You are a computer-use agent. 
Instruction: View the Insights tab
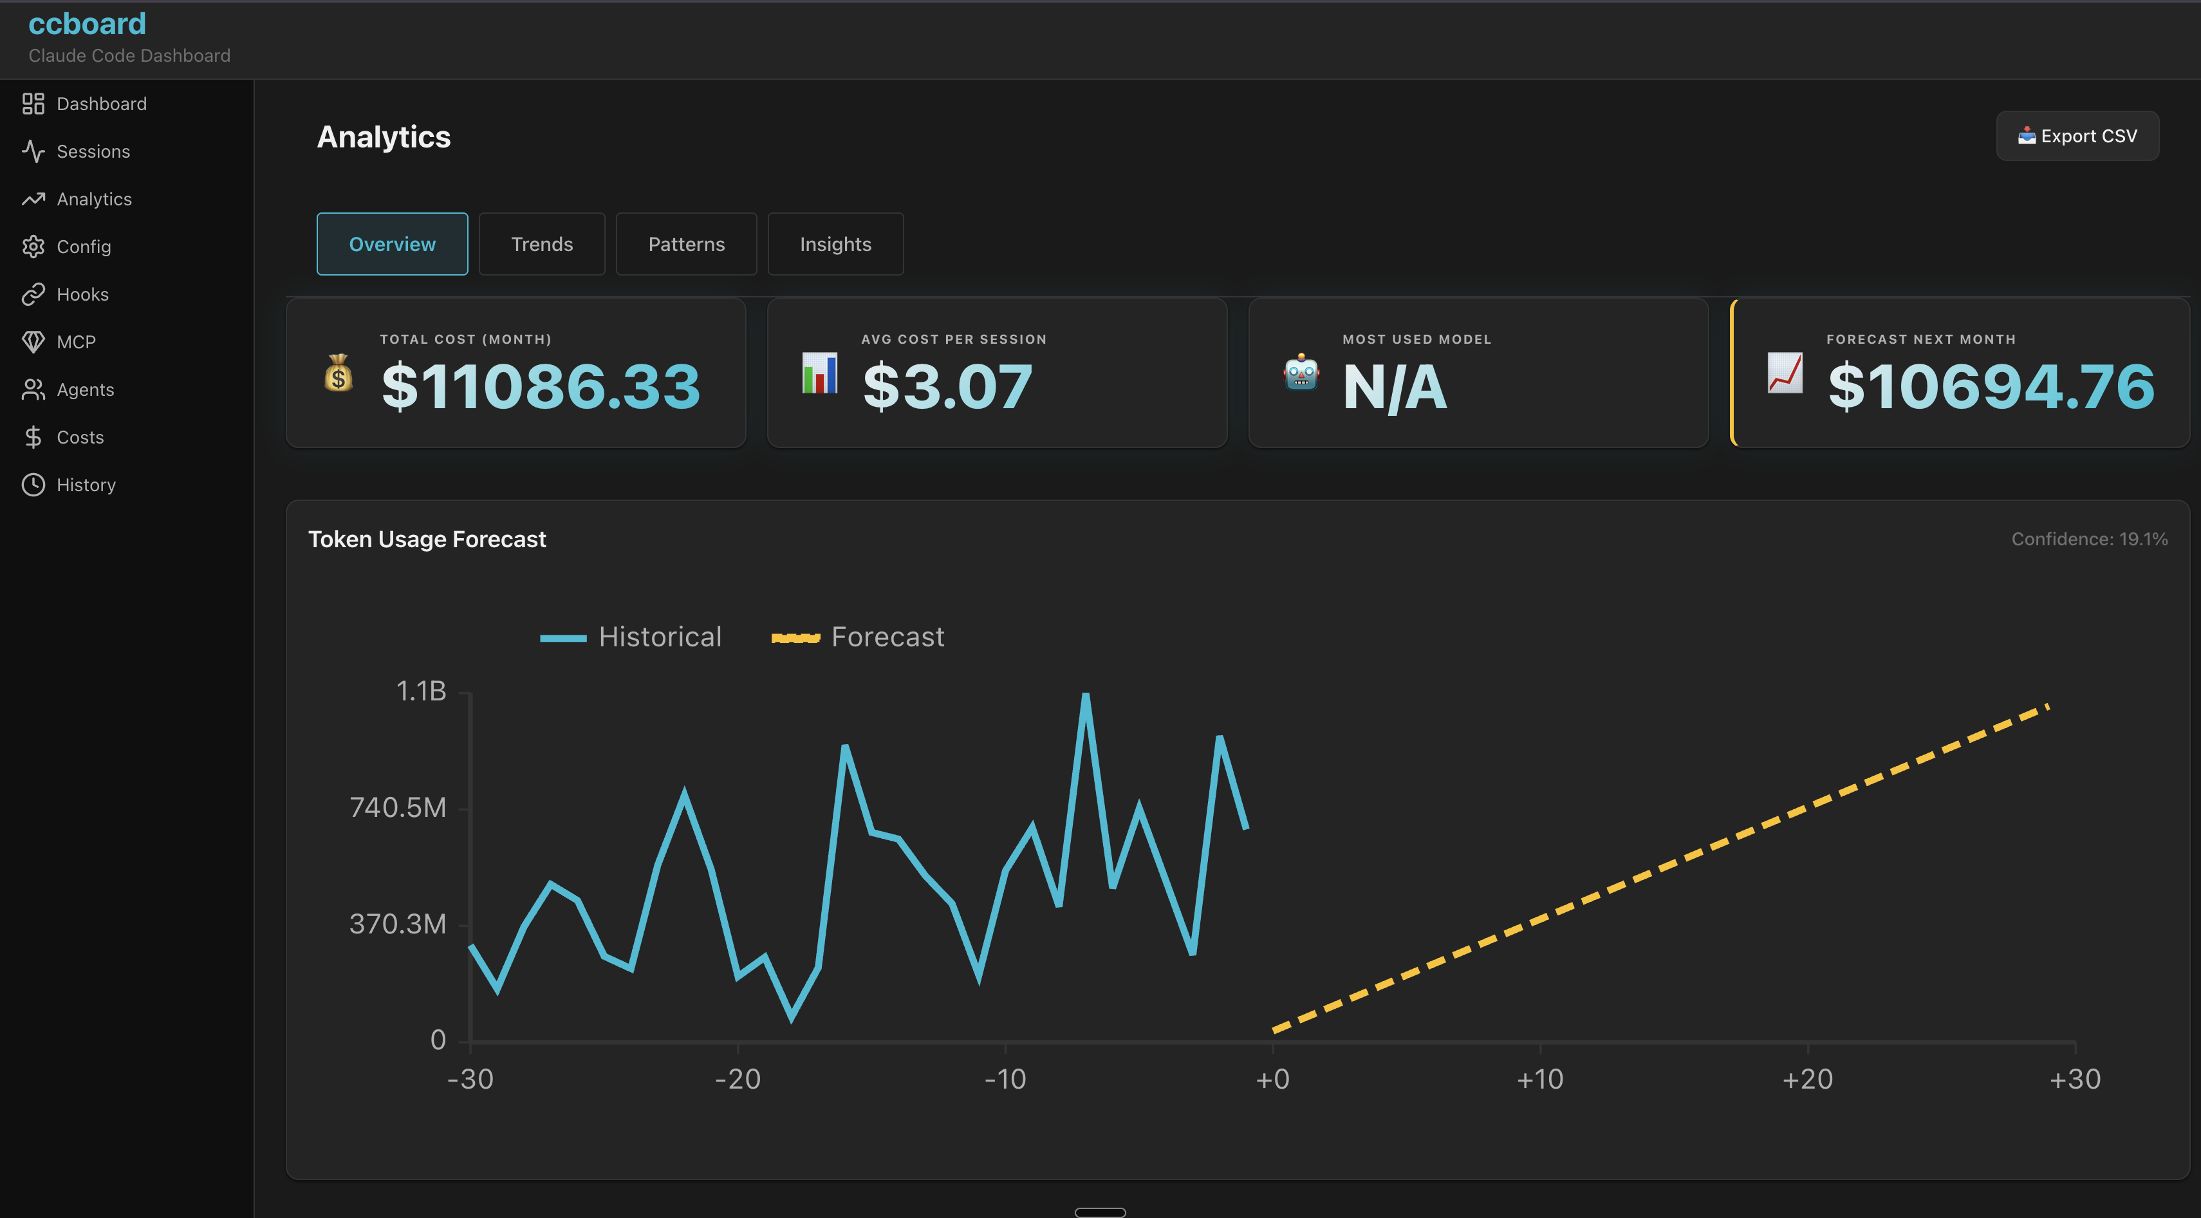[835, 243]
